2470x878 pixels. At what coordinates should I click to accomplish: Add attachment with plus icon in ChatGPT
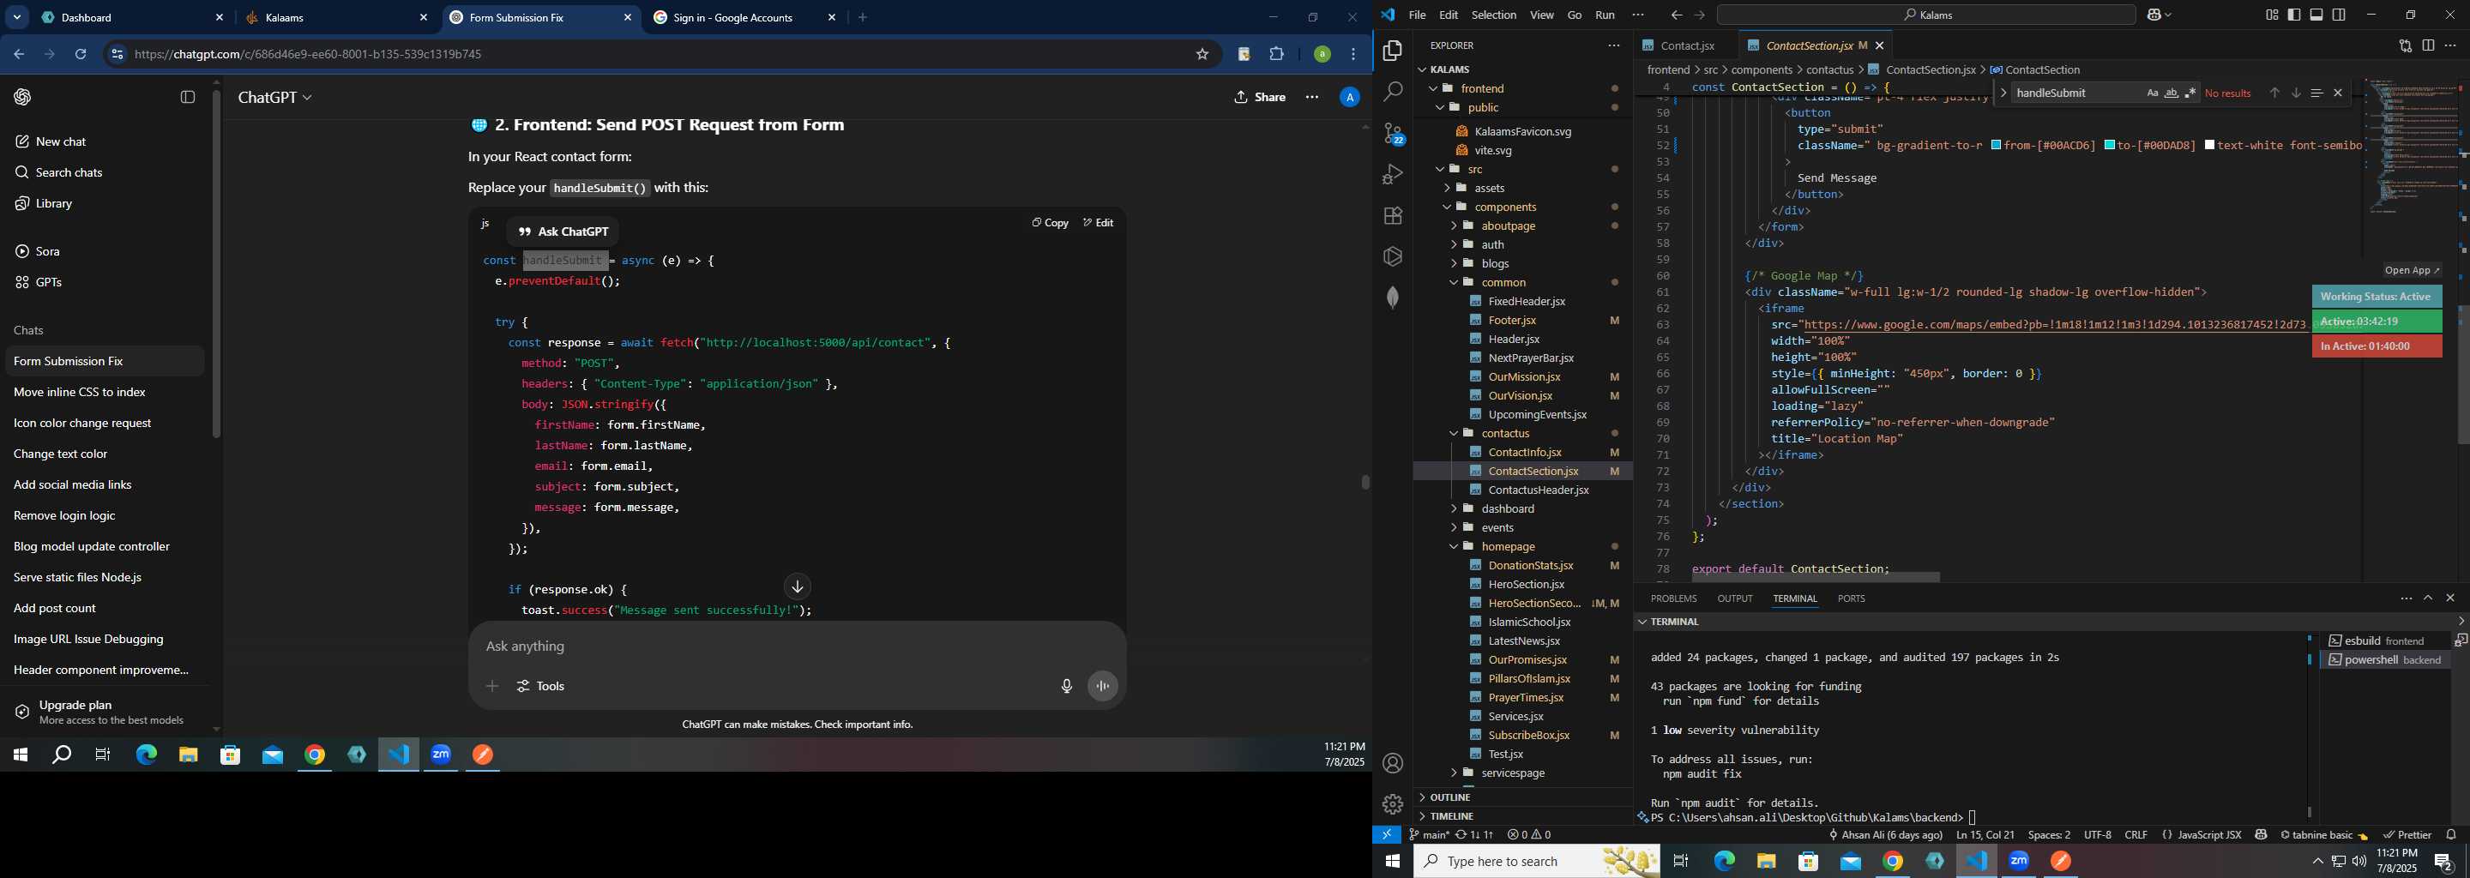492,686
